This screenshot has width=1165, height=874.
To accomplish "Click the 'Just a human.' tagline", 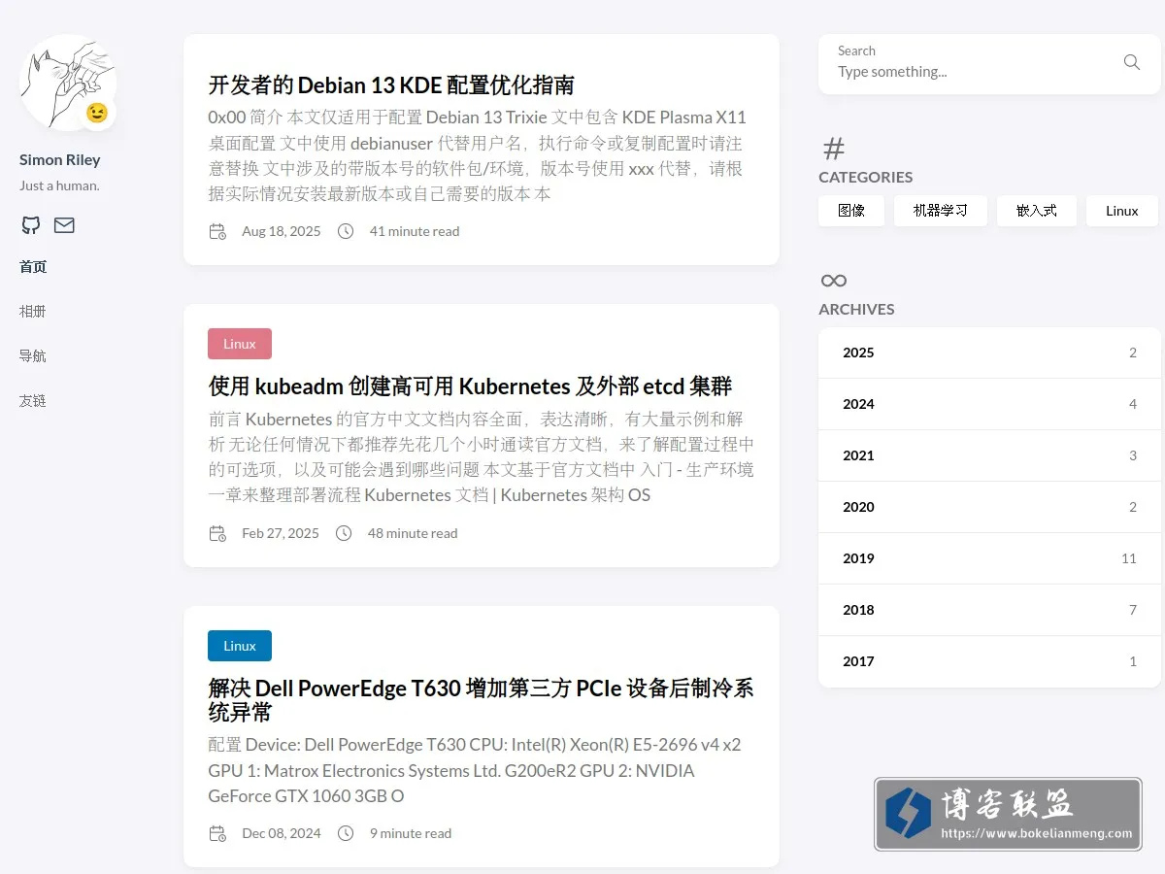I will pos(59,185).
